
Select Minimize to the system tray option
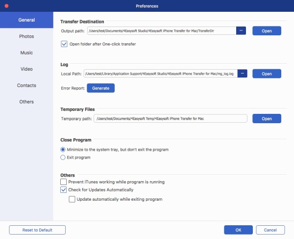pyautogui.click(x=63, y=150)
